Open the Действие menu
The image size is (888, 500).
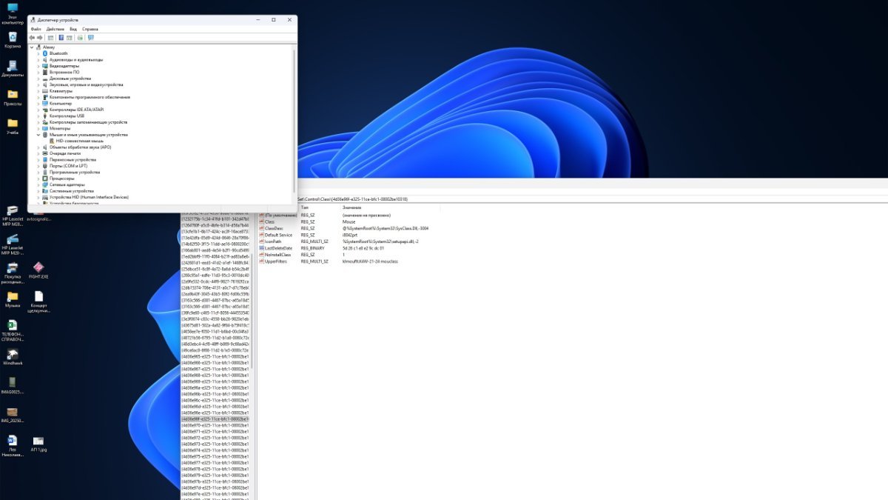click(55, 29)
